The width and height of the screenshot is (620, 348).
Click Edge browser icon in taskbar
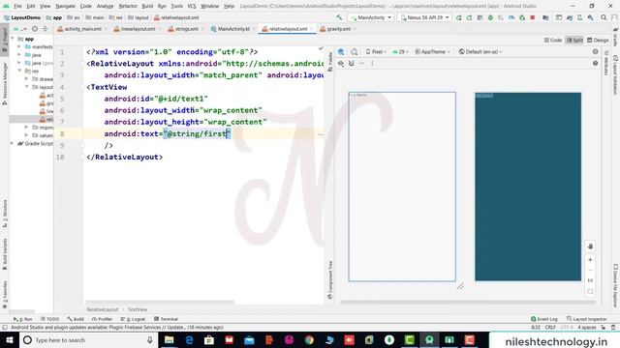click(x=189, y=339)
